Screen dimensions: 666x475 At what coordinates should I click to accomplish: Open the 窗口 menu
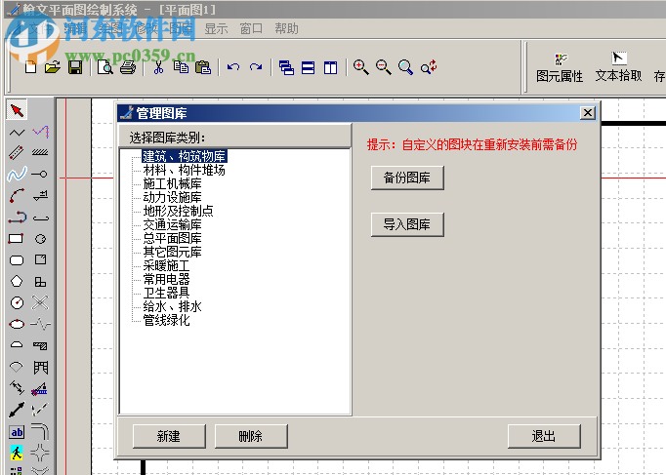(x=251, y=29)
